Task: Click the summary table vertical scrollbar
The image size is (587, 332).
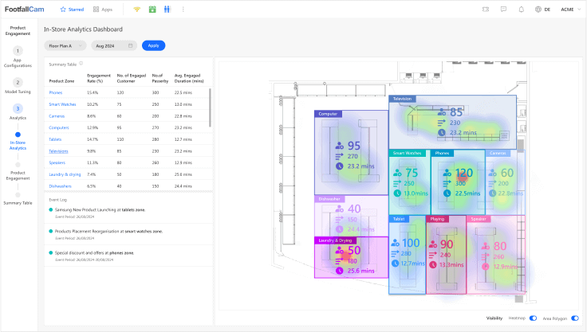Action: point(211,104)
